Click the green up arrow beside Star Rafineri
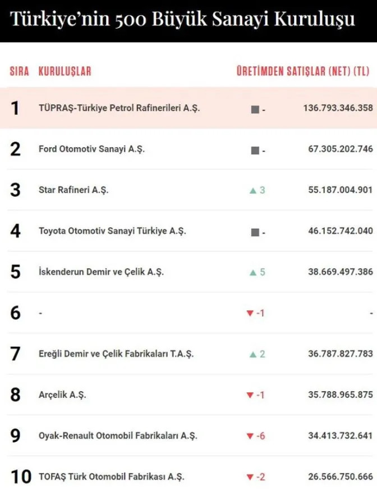The height and width of the screenshot is (489, 377). [x=252, y=191]
